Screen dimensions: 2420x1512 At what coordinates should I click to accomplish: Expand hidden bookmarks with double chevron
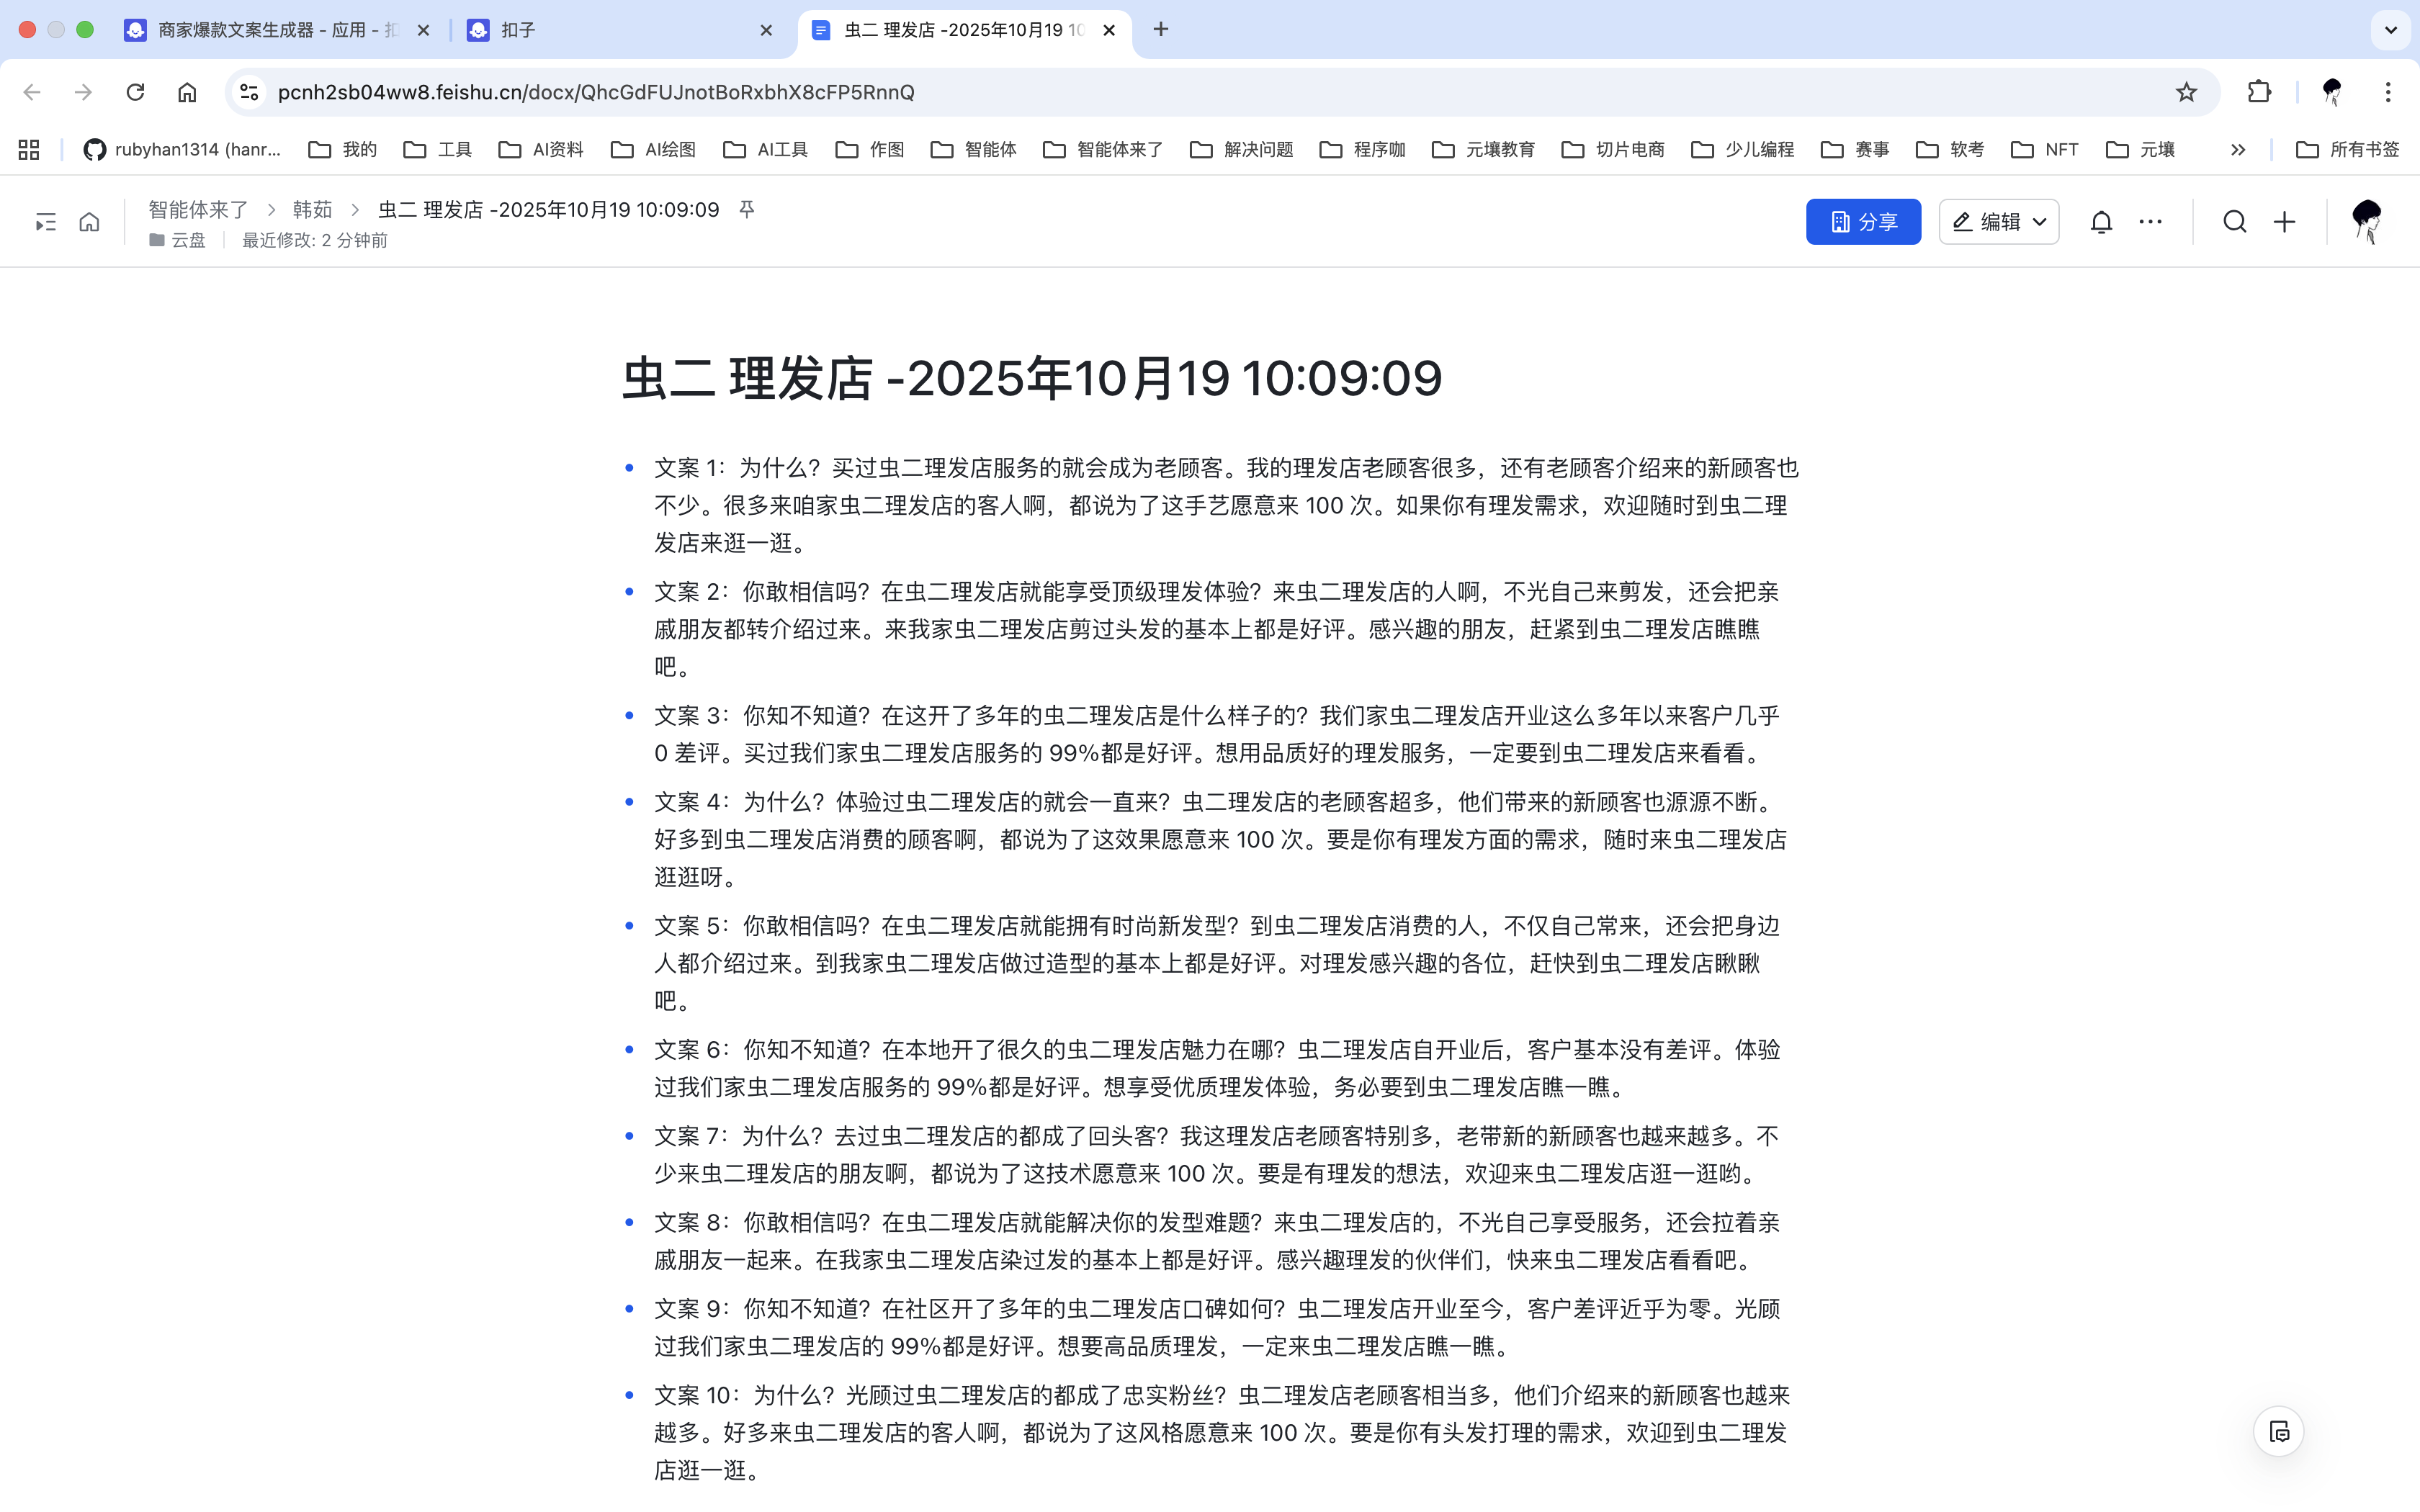(2238, 149)
